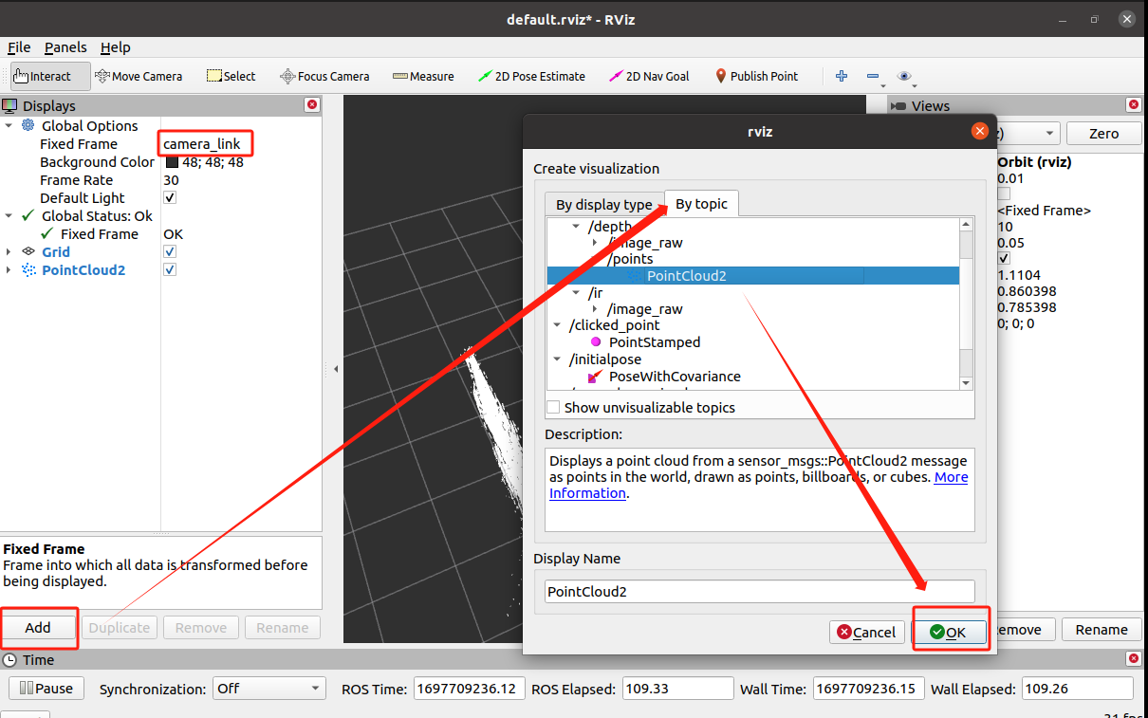
Task: Click the Background Color swatch
Action: (x=172, y=162)
